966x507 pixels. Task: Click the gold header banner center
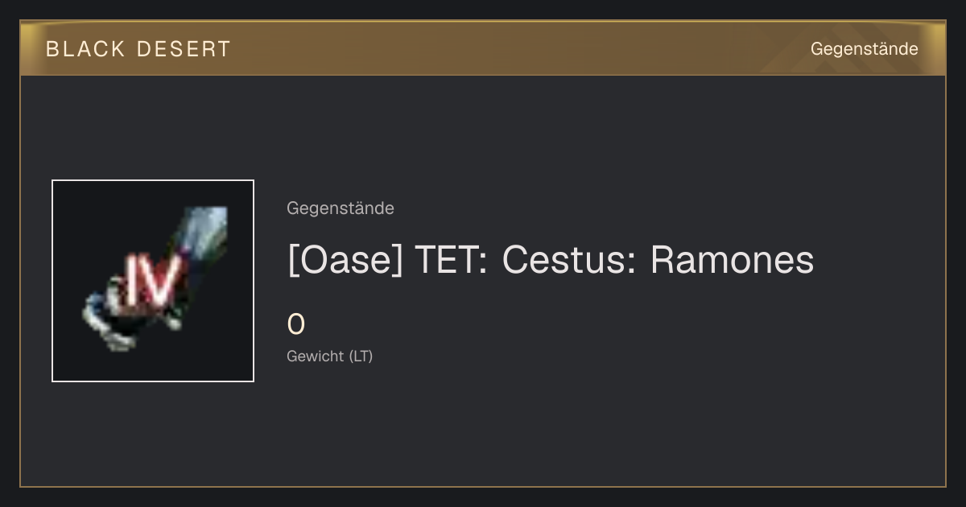[x=483, y=48]
